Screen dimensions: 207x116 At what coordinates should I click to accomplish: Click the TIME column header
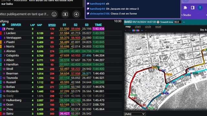(x=98, y=25)
